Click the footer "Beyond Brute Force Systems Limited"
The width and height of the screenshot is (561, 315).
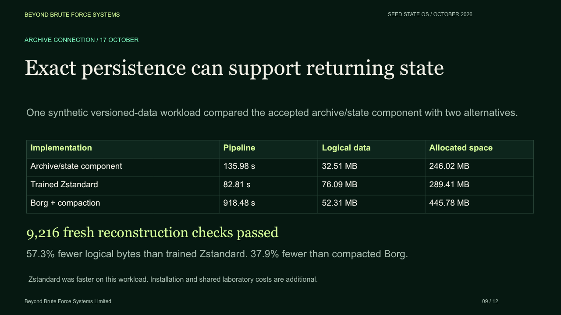(x=68, y=301)
